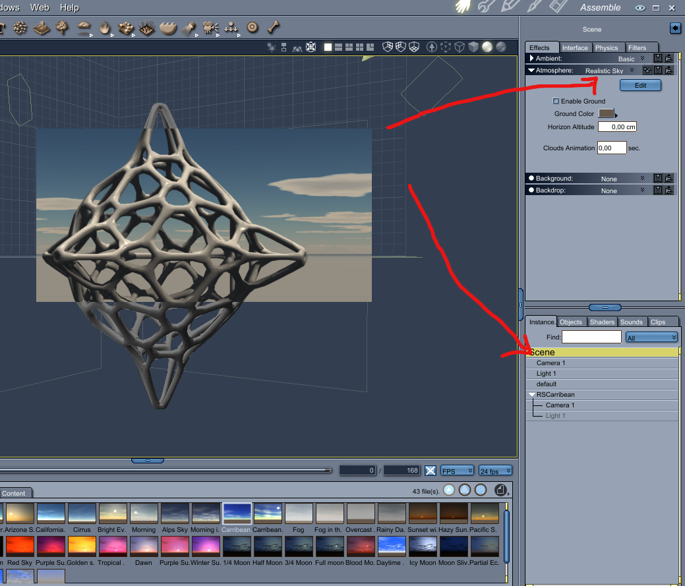Image resolution: width=685 pixels, height=586 pixels.
Task: Click the browser vertical scrollbar
Action: 507,538
